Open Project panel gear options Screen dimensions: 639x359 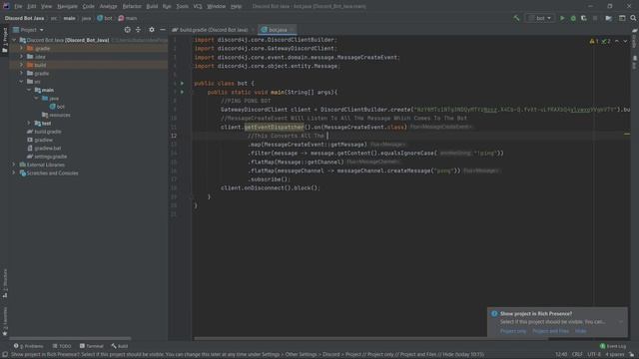click(152, 30)
